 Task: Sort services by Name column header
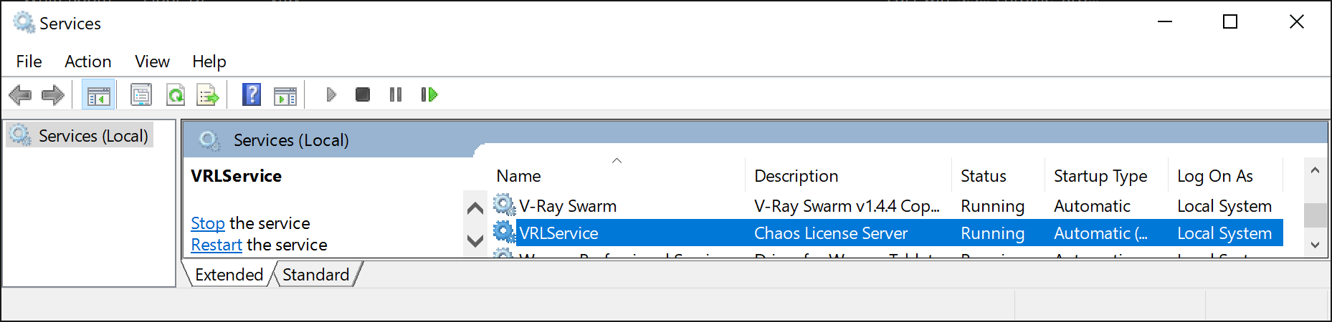point(518,176)
